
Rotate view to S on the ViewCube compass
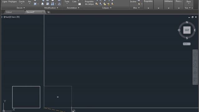187,38
